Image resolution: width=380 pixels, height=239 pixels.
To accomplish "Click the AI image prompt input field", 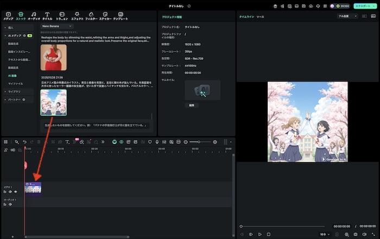I will tap(96, 125).
